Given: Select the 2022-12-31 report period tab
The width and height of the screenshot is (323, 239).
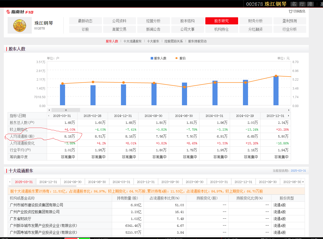Looking at the screenshot, I should tap(243, 182).
